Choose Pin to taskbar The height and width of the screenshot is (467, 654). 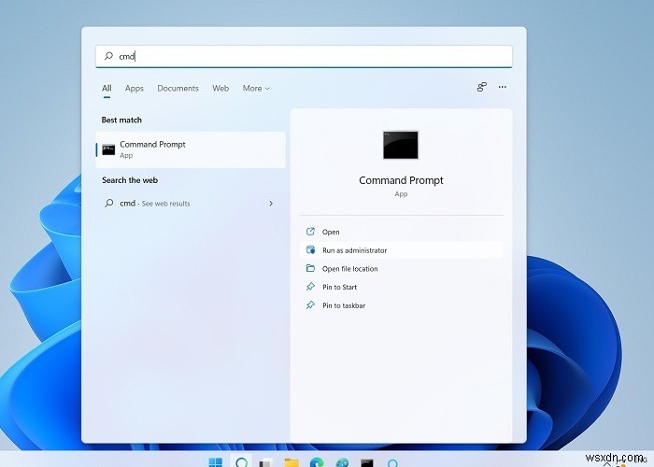pyautogui.click(x=401, y=305)
